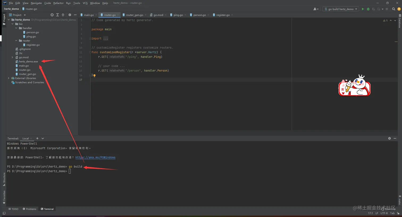Open the Project view mode dropdown
The height and width of the screenshot is (217, 402).
pos(17,15)
